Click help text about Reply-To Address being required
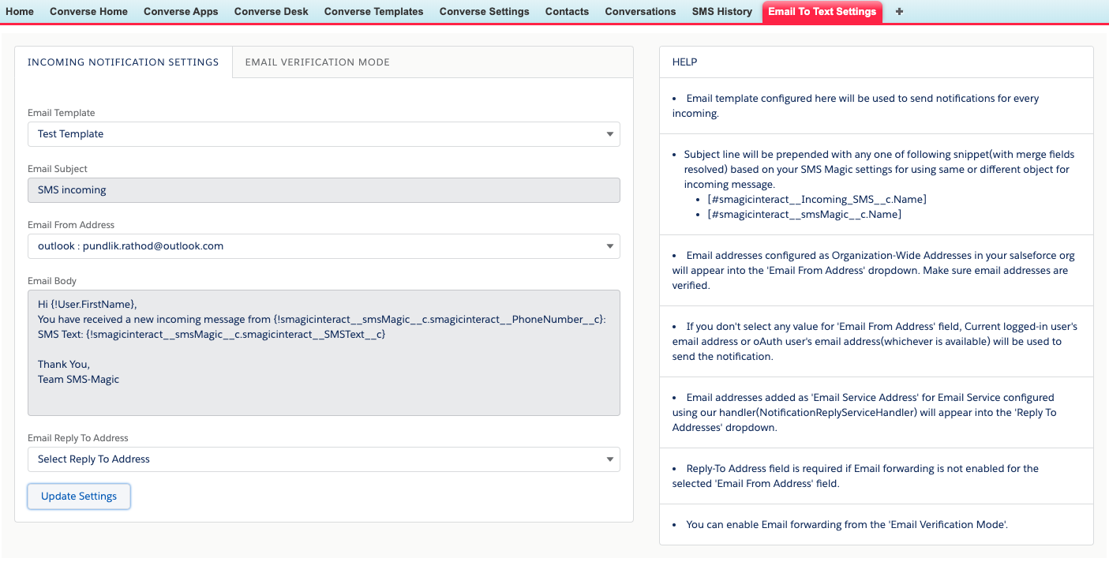 856,476
